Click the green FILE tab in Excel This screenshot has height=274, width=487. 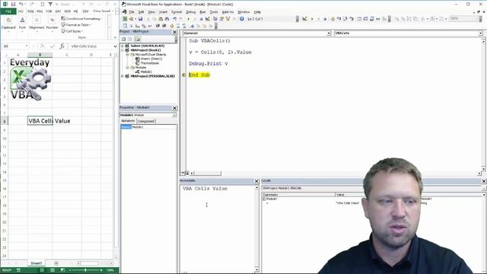(8, 11)
